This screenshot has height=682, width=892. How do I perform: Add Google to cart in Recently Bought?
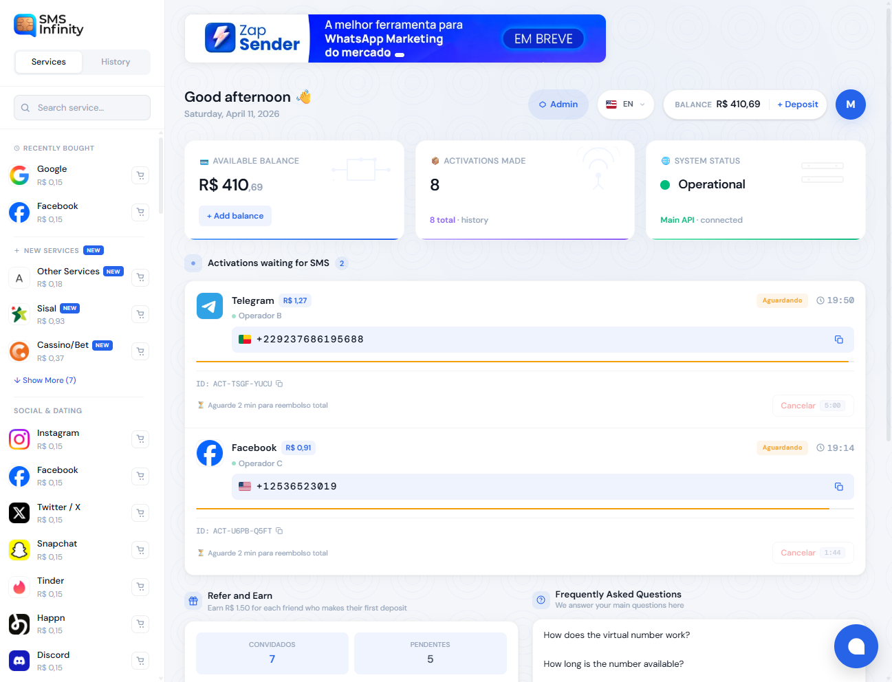pos(140,175)
